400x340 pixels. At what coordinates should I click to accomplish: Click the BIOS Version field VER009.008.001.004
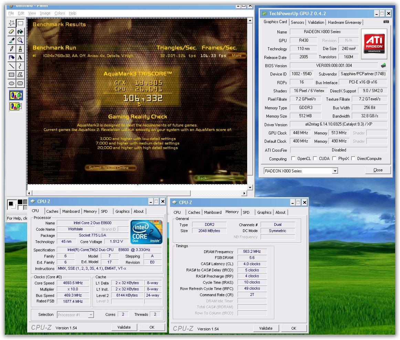(334, 66)
